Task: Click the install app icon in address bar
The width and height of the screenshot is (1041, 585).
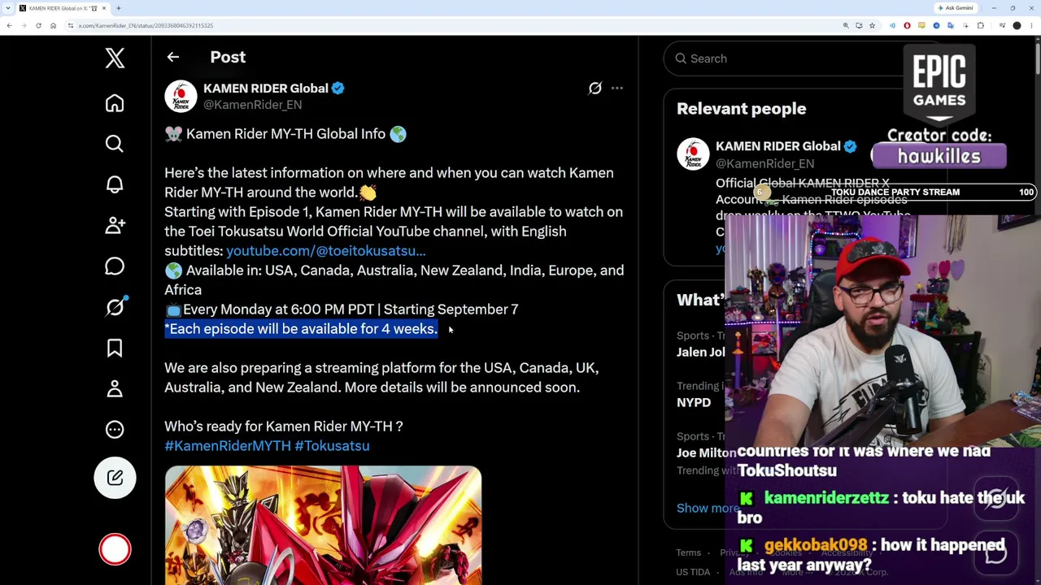Action: pos(859,26)
